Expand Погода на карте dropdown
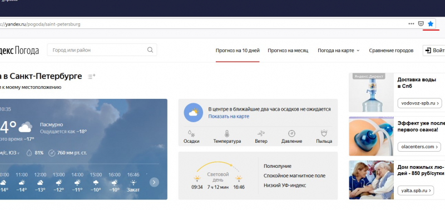The height and width of the screenshot is (210, 445). tap(339, 51)
